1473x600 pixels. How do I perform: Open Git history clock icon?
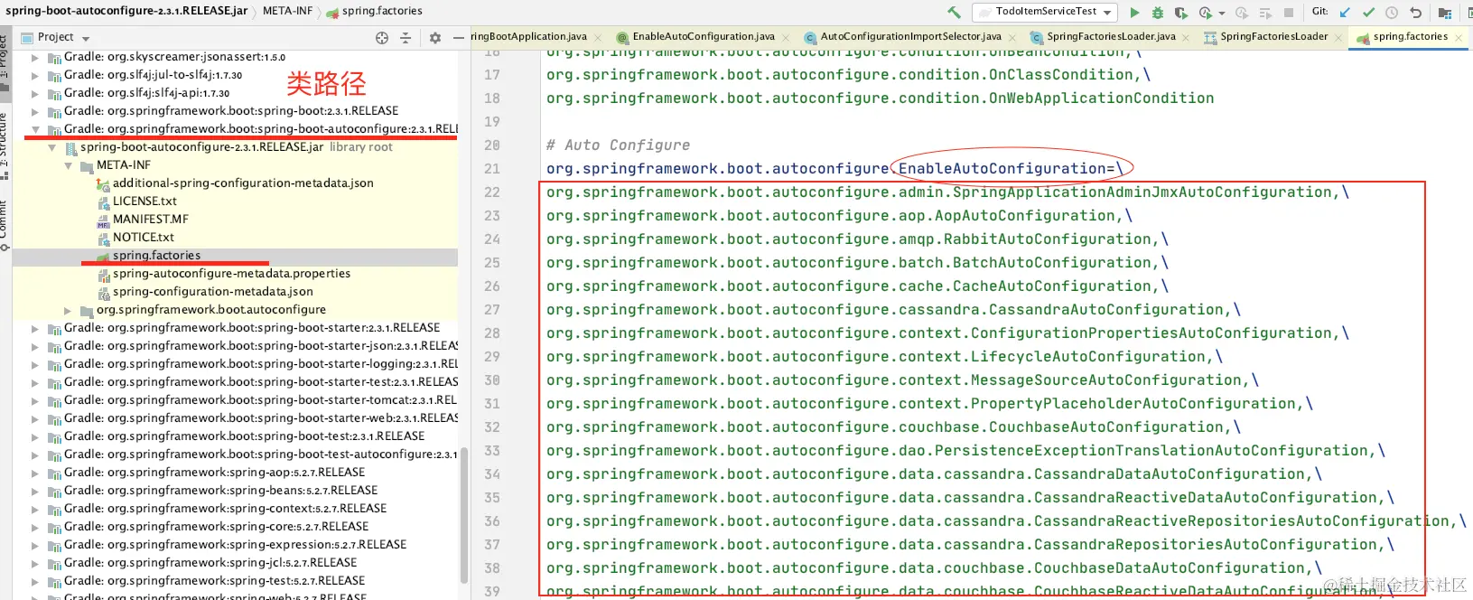1392,13
